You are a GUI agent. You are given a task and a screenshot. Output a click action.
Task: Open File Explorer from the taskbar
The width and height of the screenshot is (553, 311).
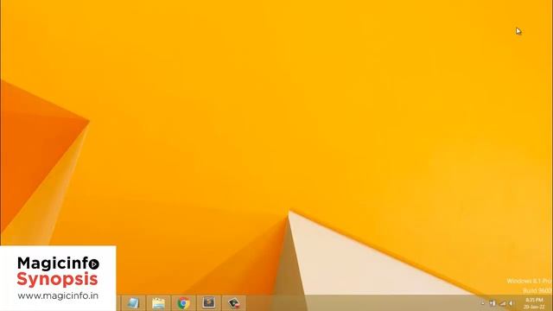[158, 303]
